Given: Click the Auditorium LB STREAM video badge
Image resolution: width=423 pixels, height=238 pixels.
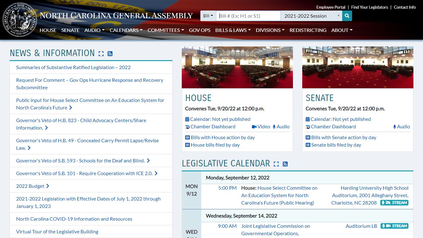Looking at the screenshot, I should point(394,226).
